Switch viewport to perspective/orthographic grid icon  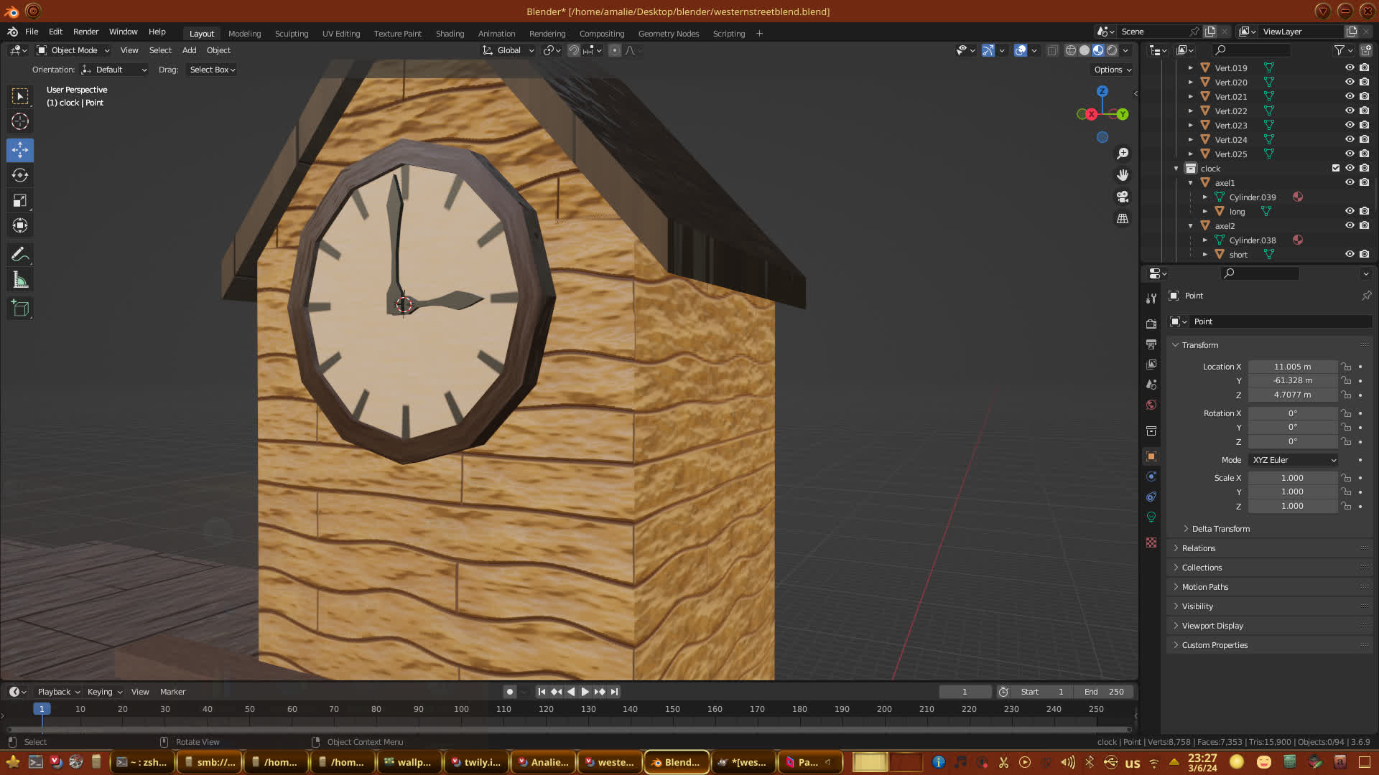1123,218
